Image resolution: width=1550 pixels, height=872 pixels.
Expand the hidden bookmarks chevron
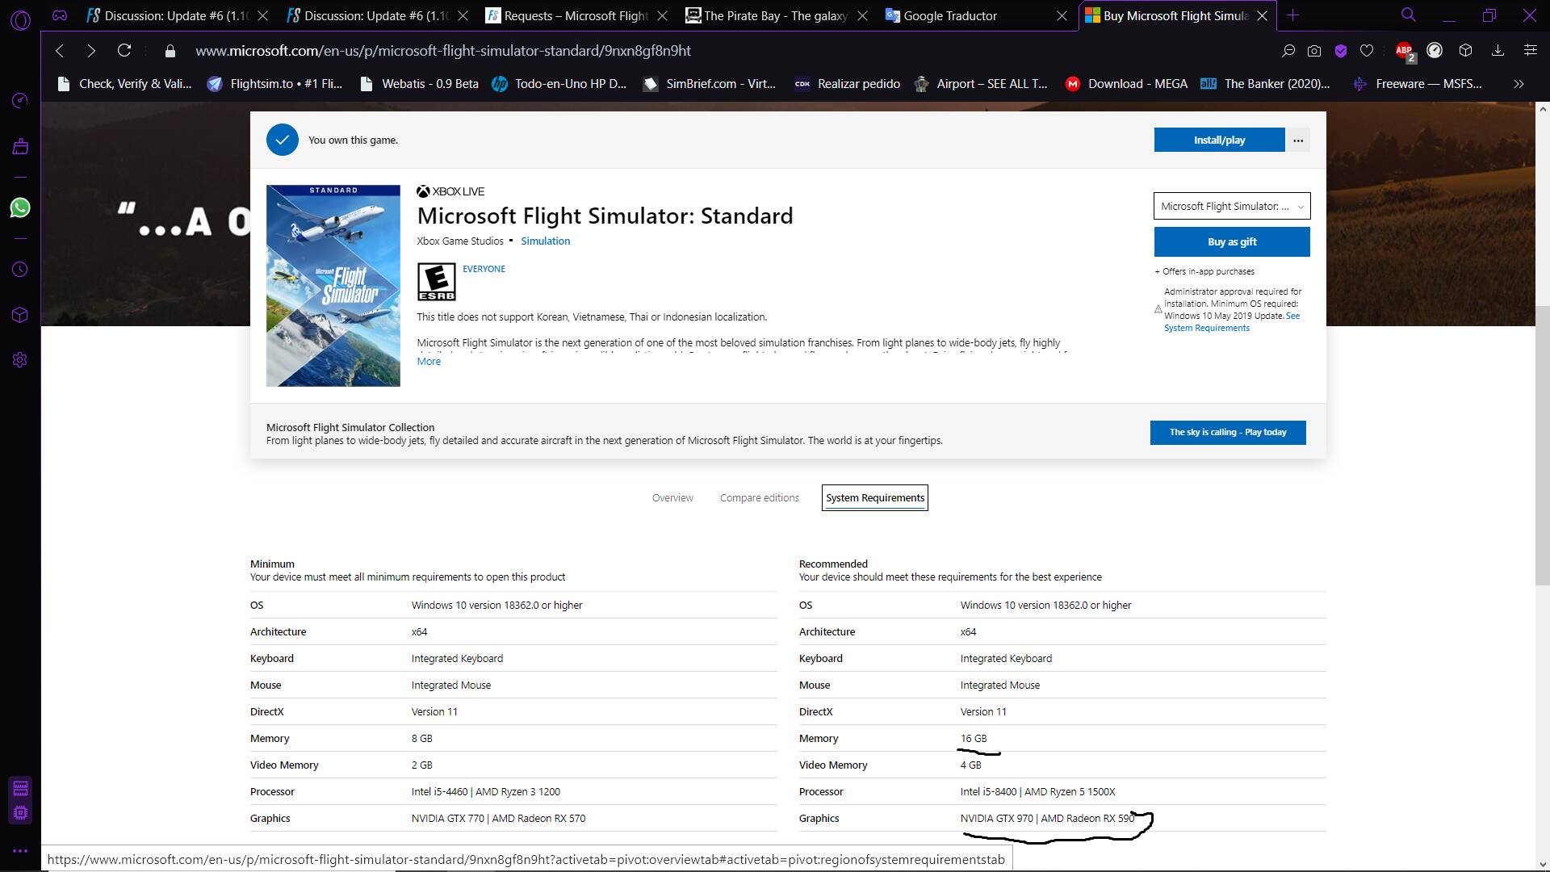(x=1519, y=84)
